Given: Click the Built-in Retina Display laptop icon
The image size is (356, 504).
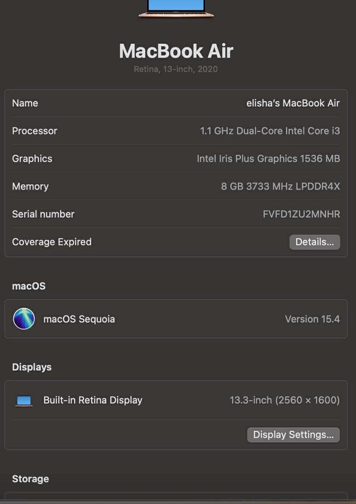Looking at the screenshot, I should (24, 401).
